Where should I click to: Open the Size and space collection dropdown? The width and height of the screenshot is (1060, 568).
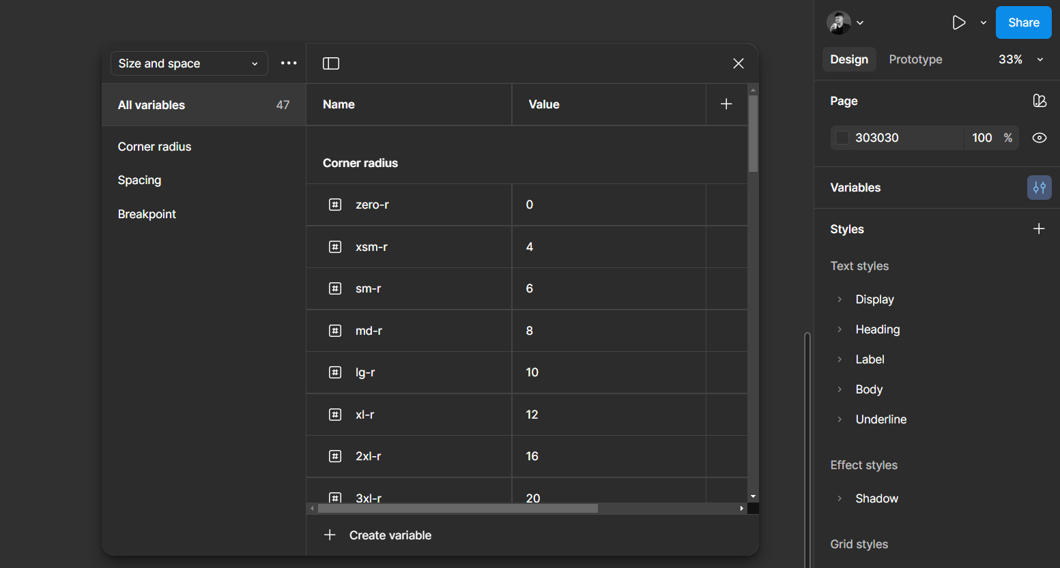click(188, 63)
